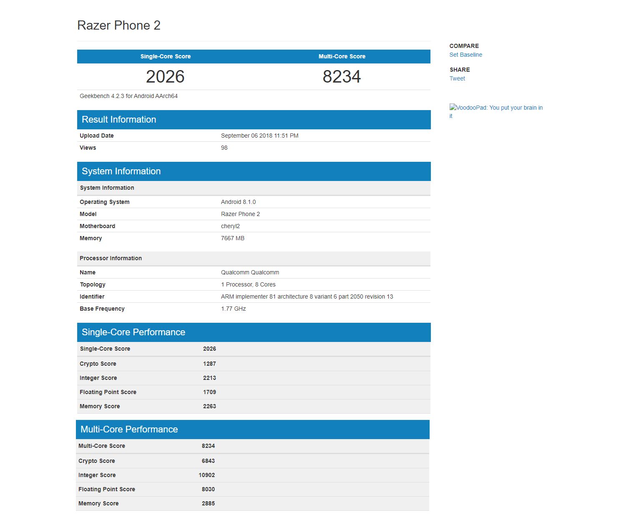Click the Topology label

[93, 284]
